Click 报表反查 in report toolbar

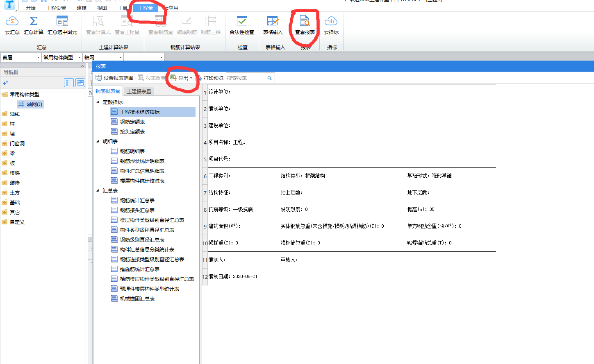click(x=151, y=78)
